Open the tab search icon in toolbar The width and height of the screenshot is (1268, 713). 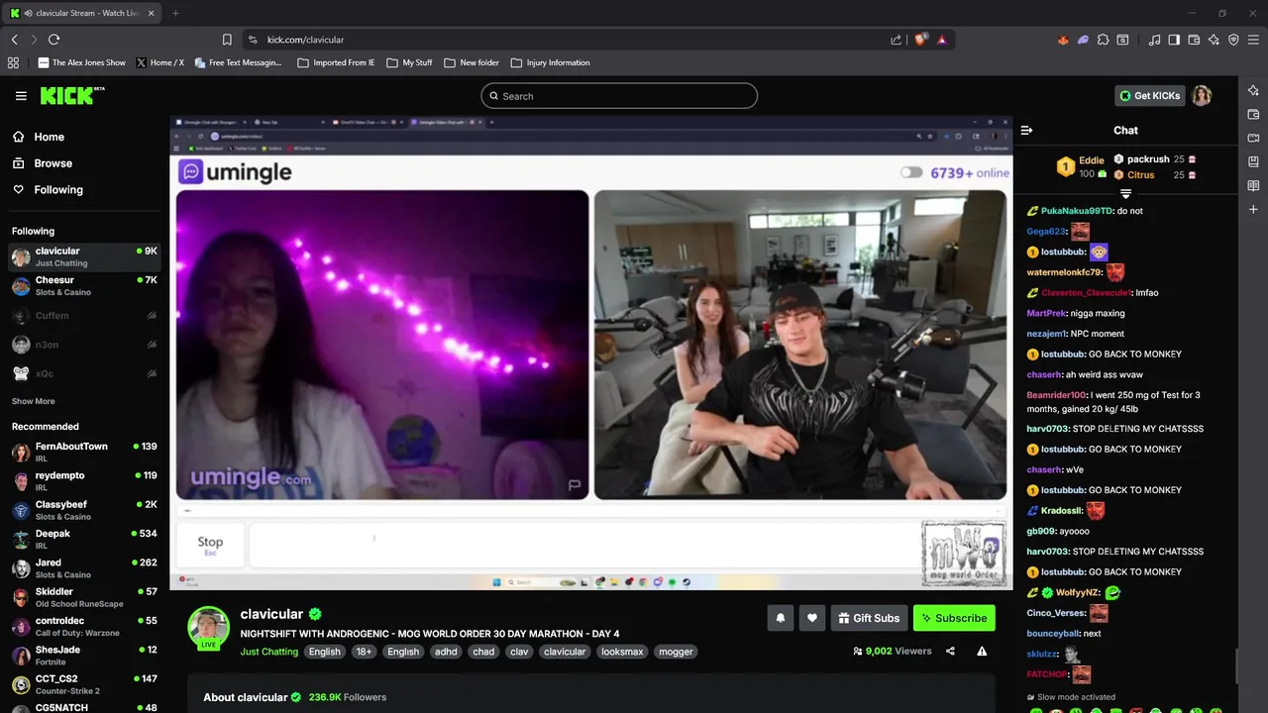(1122, 40)
